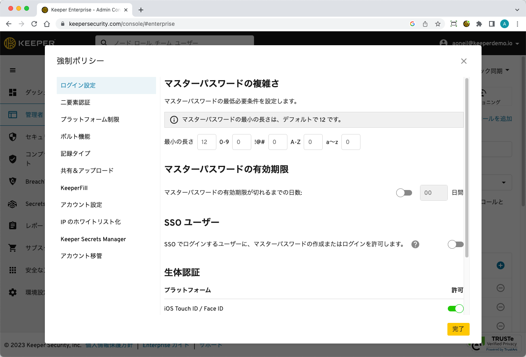
Task: Click the hamburger menu icon in sidebar
Action: 13,70
